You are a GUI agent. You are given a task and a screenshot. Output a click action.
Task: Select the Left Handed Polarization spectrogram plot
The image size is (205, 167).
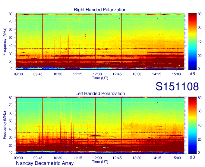point(100,125)
